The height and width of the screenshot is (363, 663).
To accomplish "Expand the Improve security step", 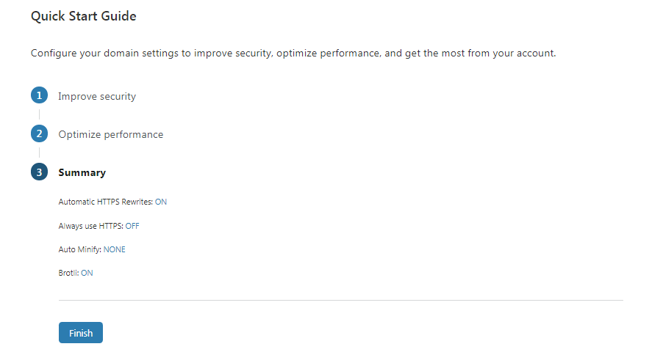I will pyautogui.click(x=97, y=96).
